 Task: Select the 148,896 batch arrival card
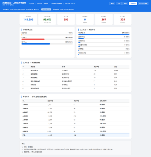pos(28,19)
